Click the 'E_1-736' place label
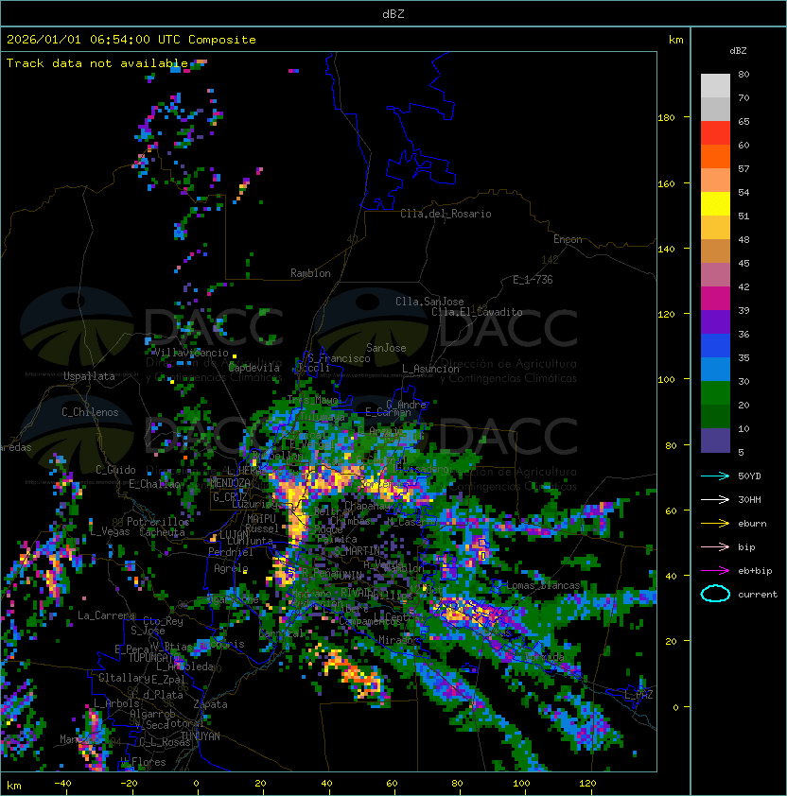787x796 pixels. (533, 280)
